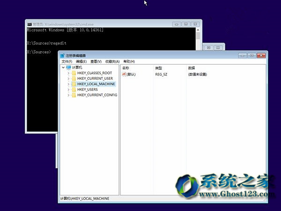Click the X:\Sources> prompt line in cmd
Image resolution: width=281 pixels, height=211 pixels.
click(x=39, y=52)
